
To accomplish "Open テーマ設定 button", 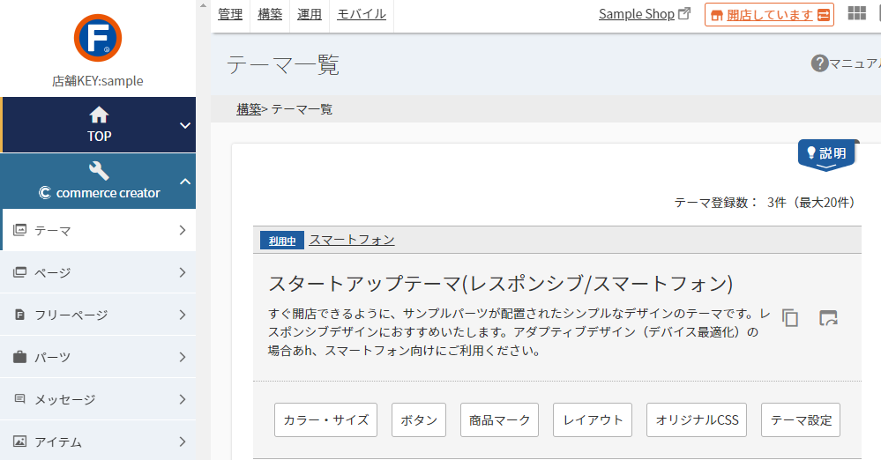I will point(801,419).
